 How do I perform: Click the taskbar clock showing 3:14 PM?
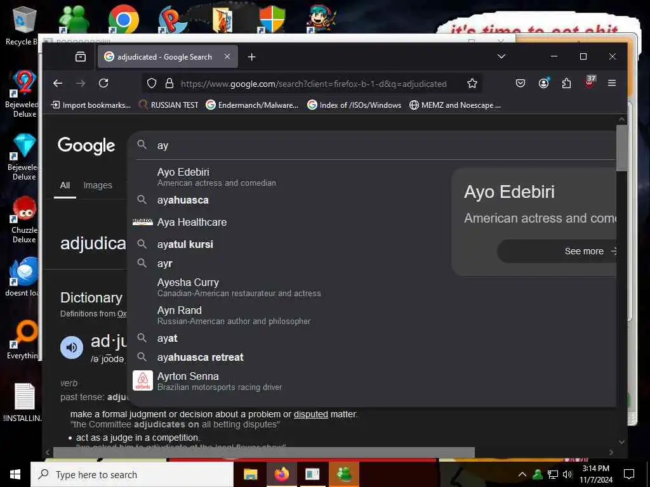(595, 474)
